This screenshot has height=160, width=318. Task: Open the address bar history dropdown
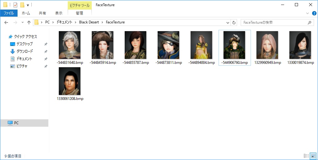tap(228, 23)
